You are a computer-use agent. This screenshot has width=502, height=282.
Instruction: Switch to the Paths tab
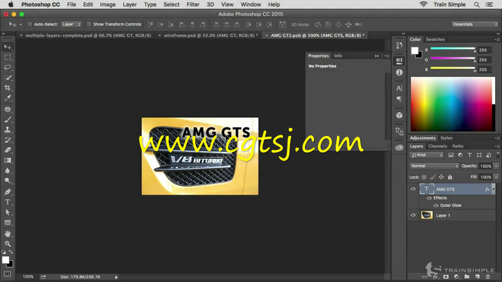pos(457,146)
